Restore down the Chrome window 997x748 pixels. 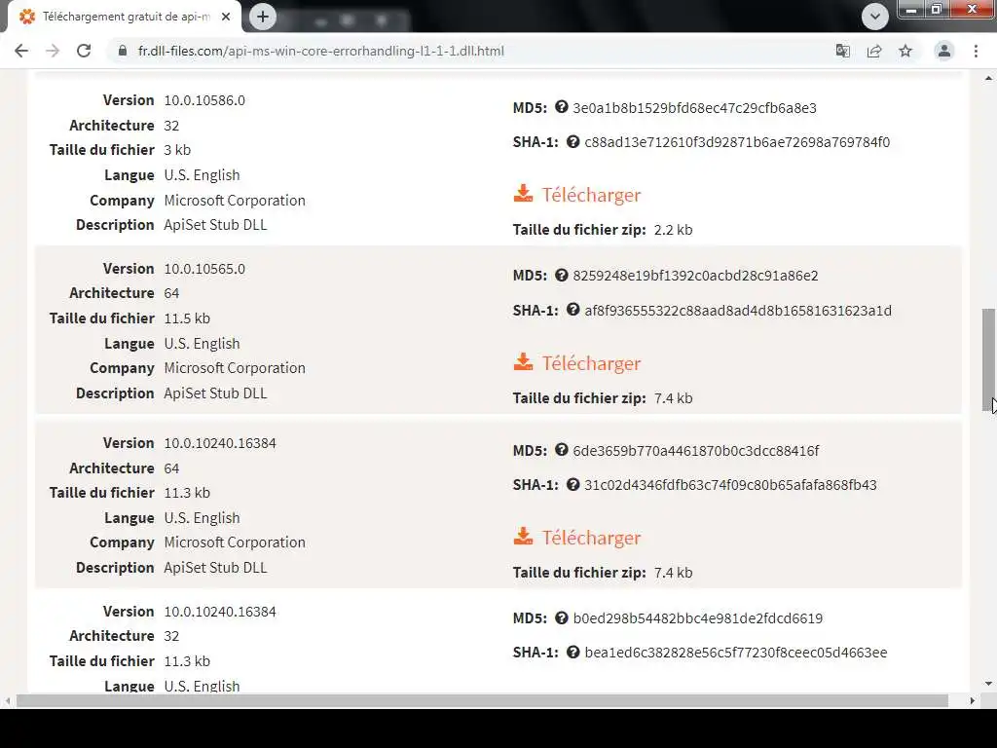pyautogui.click(x=936, y=9)
